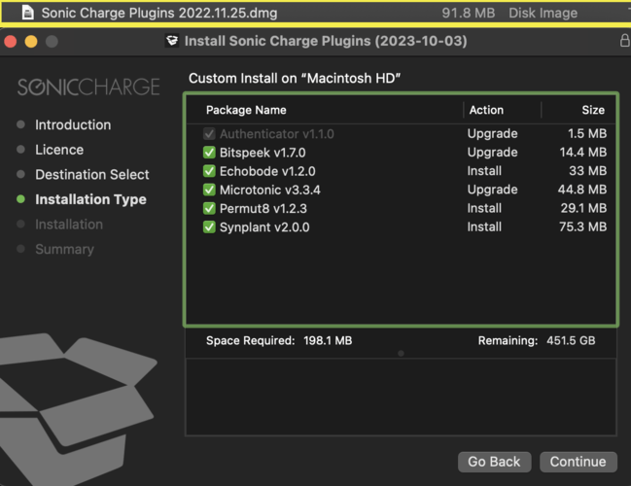Uncheck the Microtonic v3.3.4 checkbox
Screen dimensions: 631x486
[x=209, y=190]
